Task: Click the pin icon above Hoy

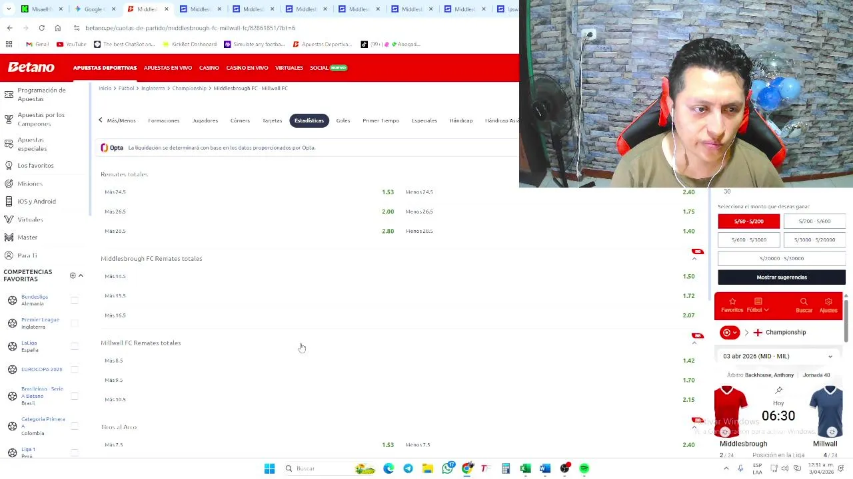Action: 778,391
